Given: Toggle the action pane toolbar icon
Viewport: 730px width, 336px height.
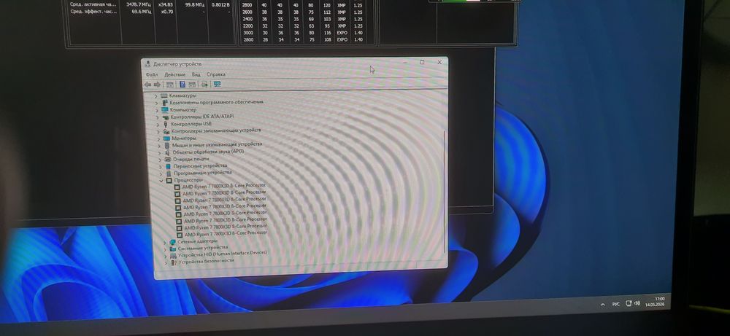Looking at the screenshot, I should pos(192,84).
